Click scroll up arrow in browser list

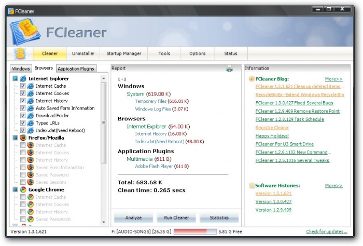point(104,78)
